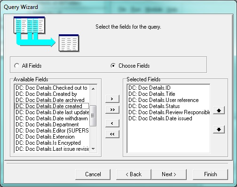This screenshot has width=237, height=187.
Task: Click Available Fields scrollbar up arrow
Action: pos(93,89)
